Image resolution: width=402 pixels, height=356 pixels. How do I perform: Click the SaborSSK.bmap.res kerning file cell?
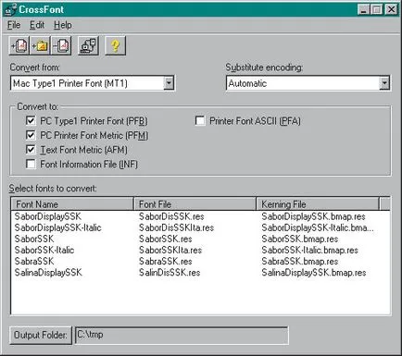[x=299, y=239]
